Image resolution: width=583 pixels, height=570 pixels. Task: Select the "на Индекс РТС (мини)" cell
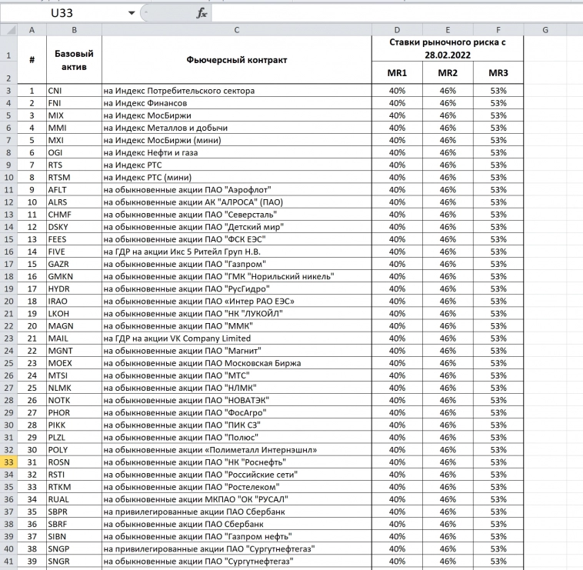pyautogui.click(x=236, y=177)
